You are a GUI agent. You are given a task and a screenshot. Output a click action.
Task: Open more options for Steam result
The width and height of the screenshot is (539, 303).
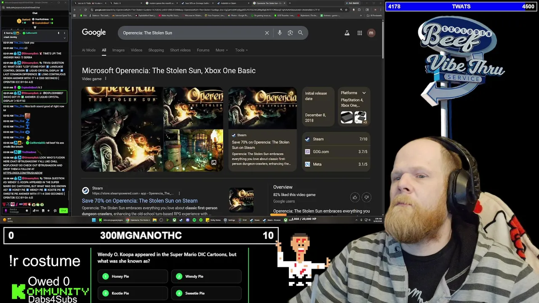click(x=179, y=194)
